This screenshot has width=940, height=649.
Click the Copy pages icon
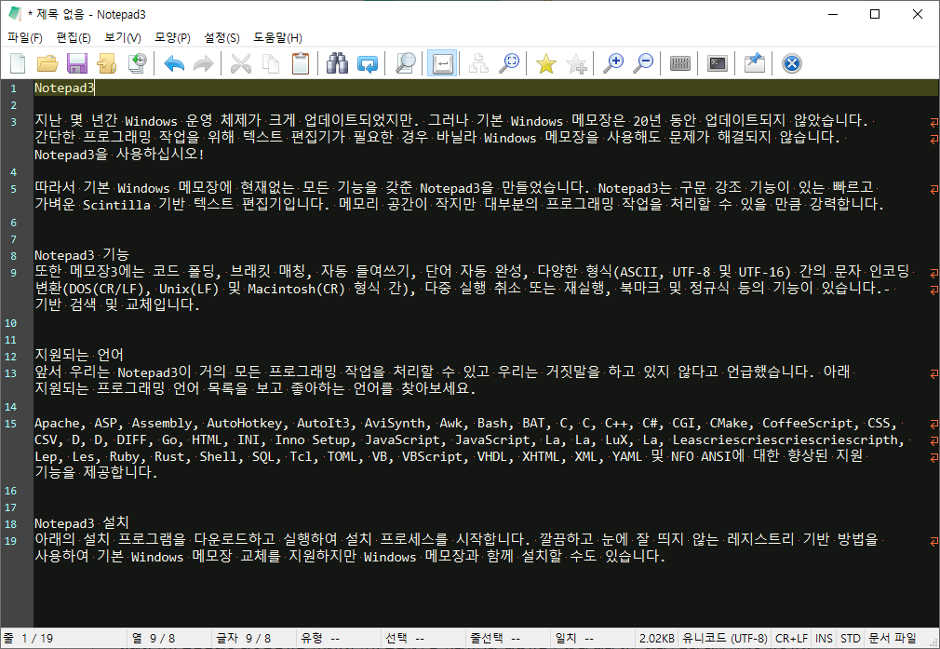click(x=271, y=63)
